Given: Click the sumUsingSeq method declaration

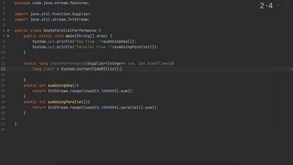Looking at the screenshot, I should click(x=60, y=86).
